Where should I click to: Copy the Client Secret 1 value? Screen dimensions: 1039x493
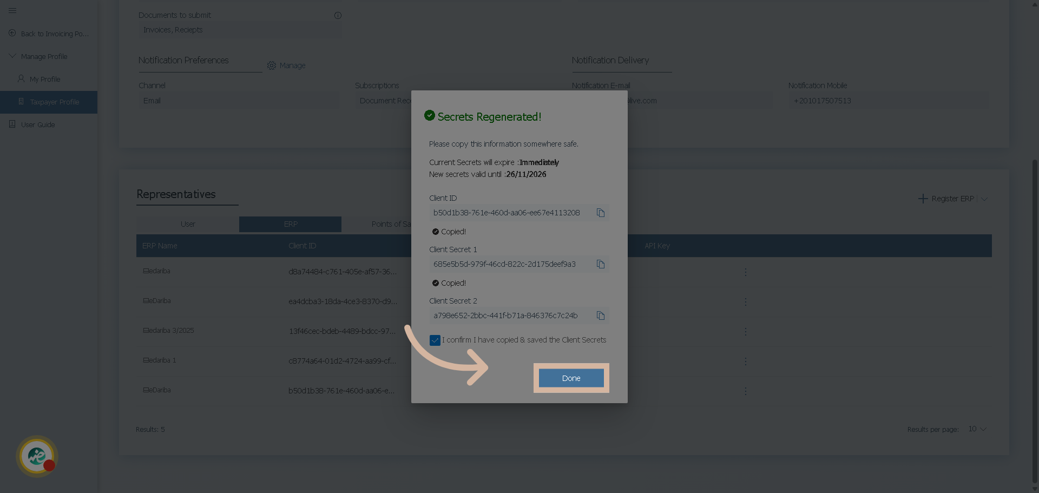(x=601, y=264)
